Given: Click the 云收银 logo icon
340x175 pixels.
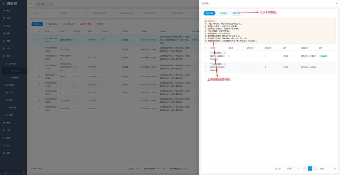Looking at the screenshot, I should 4,3.
